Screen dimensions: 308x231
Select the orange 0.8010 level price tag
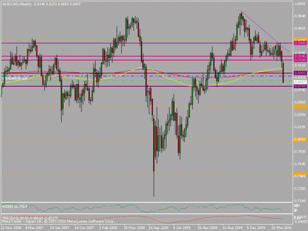(x=300, y=139)
